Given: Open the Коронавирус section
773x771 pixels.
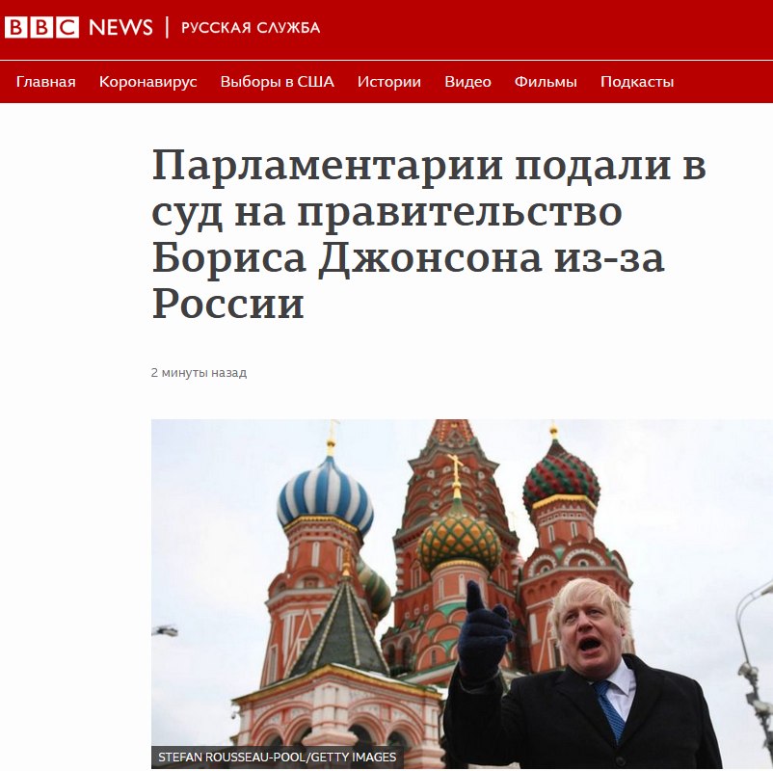Looking at the screenshot, I should click(147, 81).
